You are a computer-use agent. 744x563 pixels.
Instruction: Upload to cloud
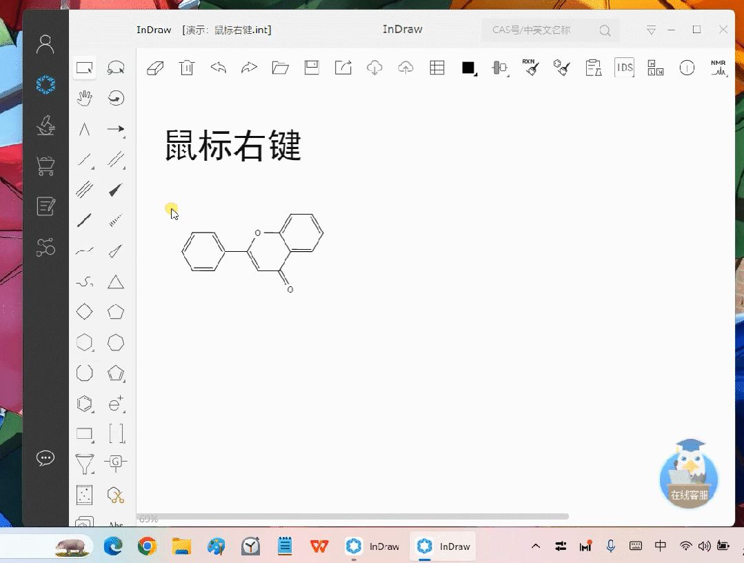(405, 68)
